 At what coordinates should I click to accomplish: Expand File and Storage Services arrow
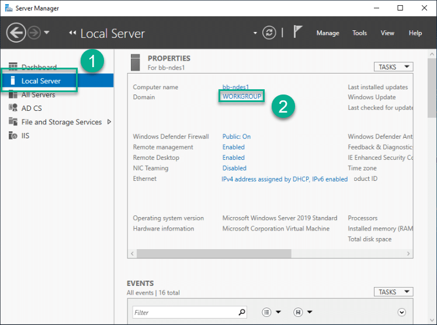(x=109, y=122)
